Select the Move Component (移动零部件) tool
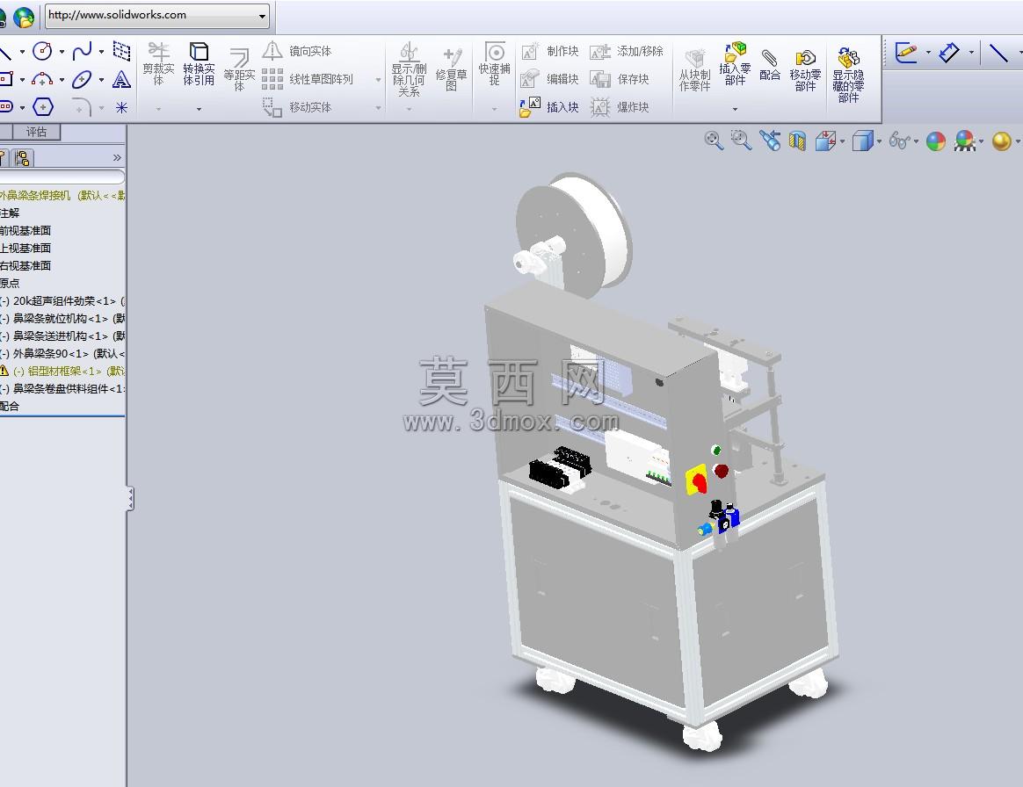 point(805,70)
